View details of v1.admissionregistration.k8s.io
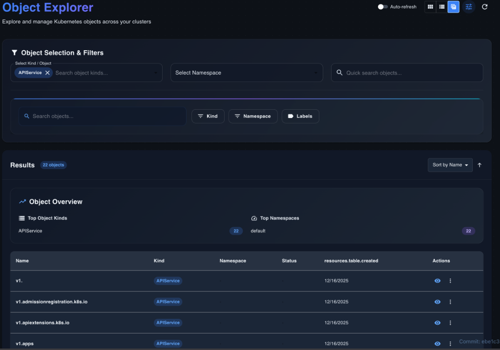500x350 pixels. pos(437,302)
